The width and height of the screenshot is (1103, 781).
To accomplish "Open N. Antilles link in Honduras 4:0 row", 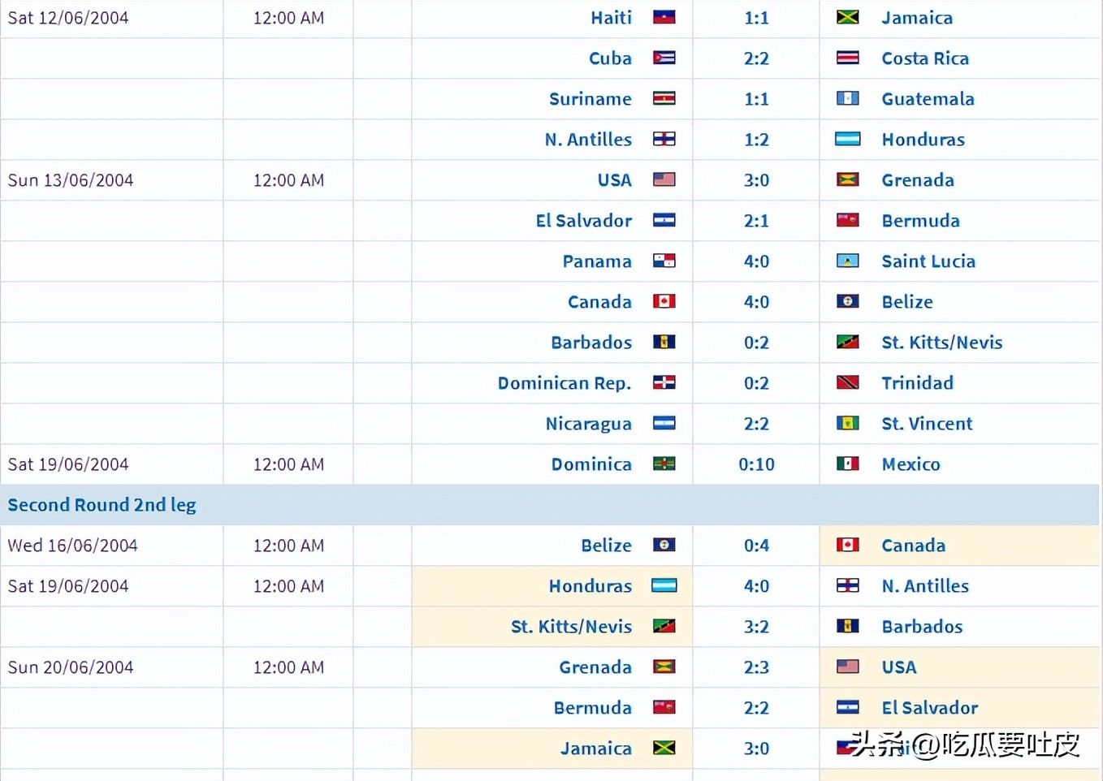I will (925, 586).
